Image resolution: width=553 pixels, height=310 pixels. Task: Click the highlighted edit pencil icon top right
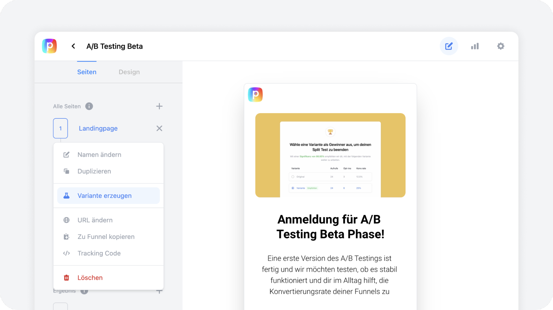[449, 46]
